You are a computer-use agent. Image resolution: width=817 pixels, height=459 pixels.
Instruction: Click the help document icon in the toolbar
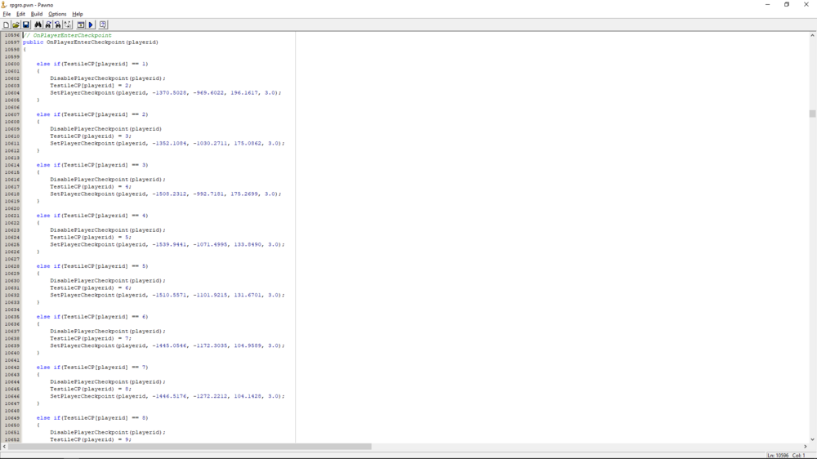coord(103,25)
